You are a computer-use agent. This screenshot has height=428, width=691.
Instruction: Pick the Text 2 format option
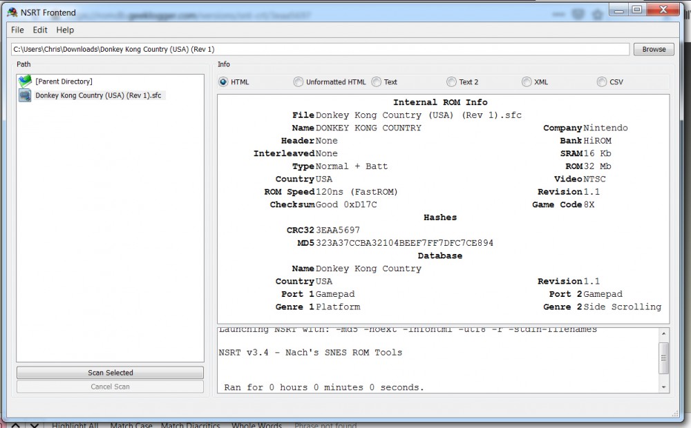click(451, 82)
